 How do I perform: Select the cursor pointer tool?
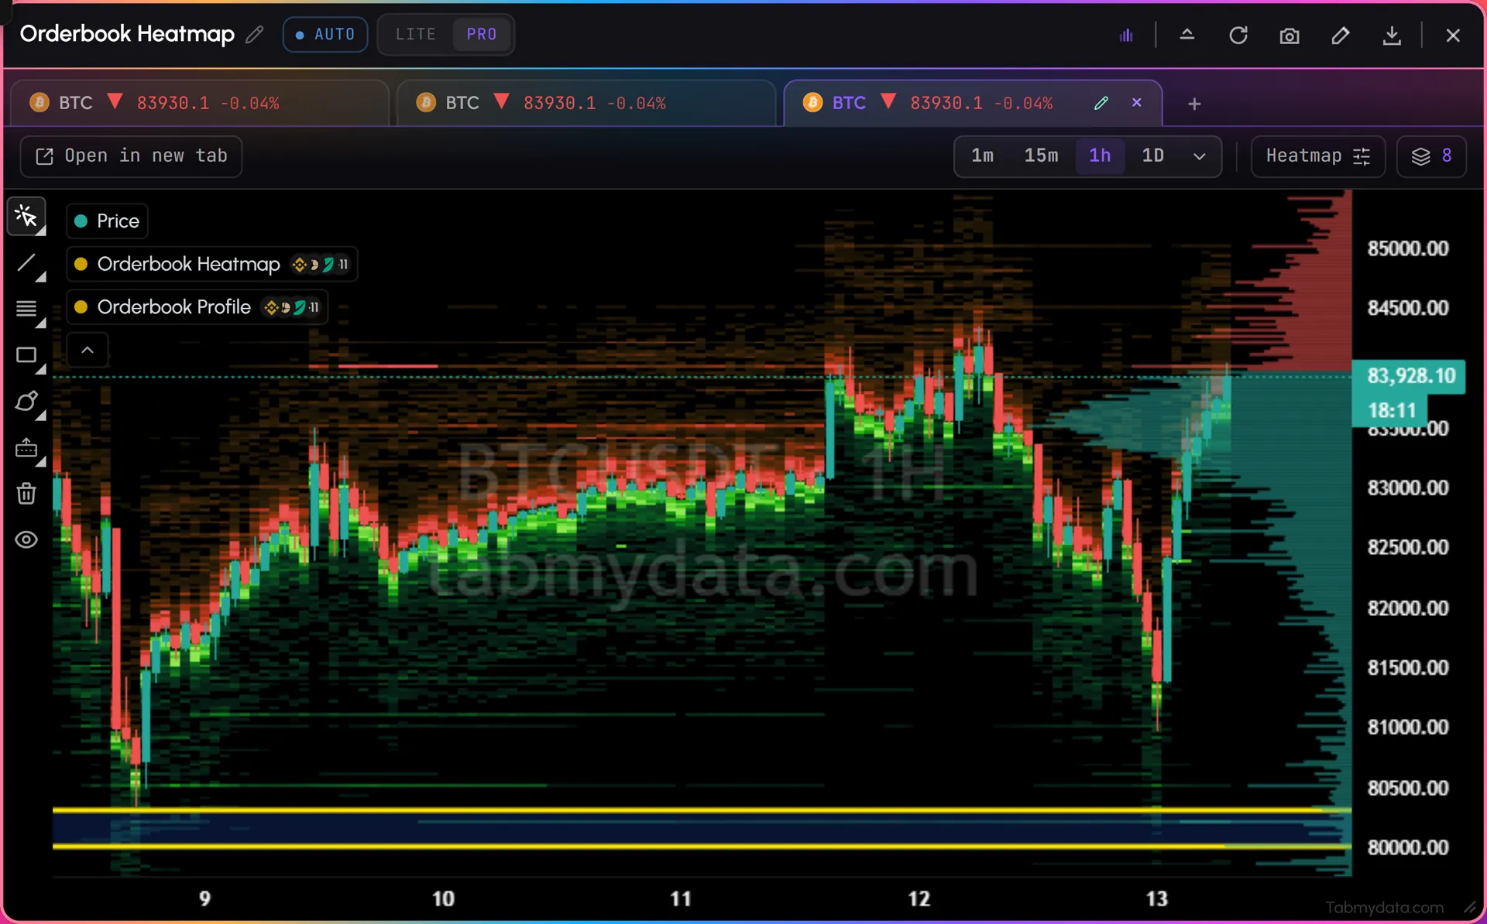[x=27, y=217]
